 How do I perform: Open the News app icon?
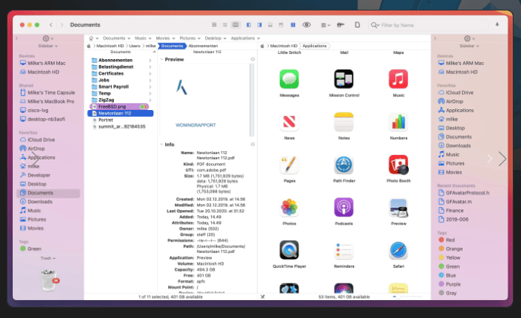(289, 122)
